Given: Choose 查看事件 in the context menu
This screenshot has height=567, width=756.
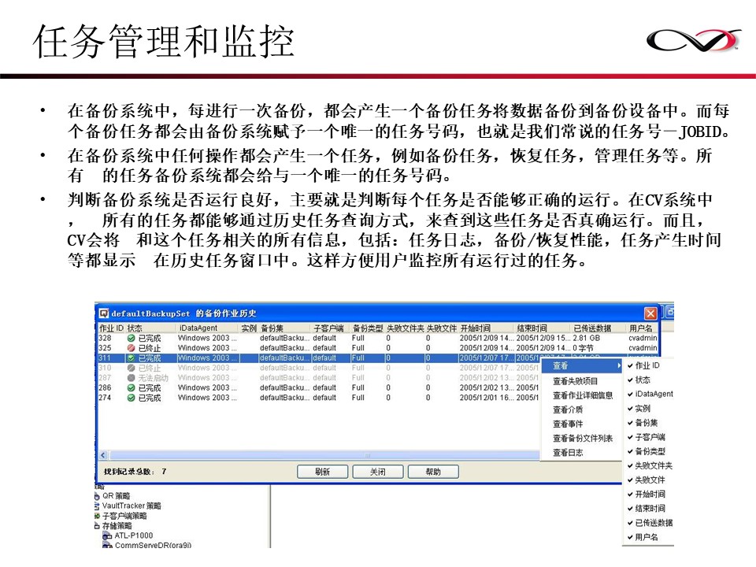Looking at the screenshot, I should click(568, 424).
